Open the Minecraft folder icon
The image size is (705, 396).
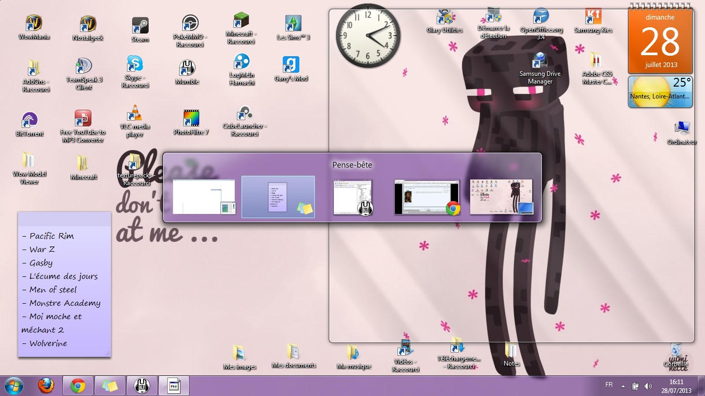pos(84,163)
